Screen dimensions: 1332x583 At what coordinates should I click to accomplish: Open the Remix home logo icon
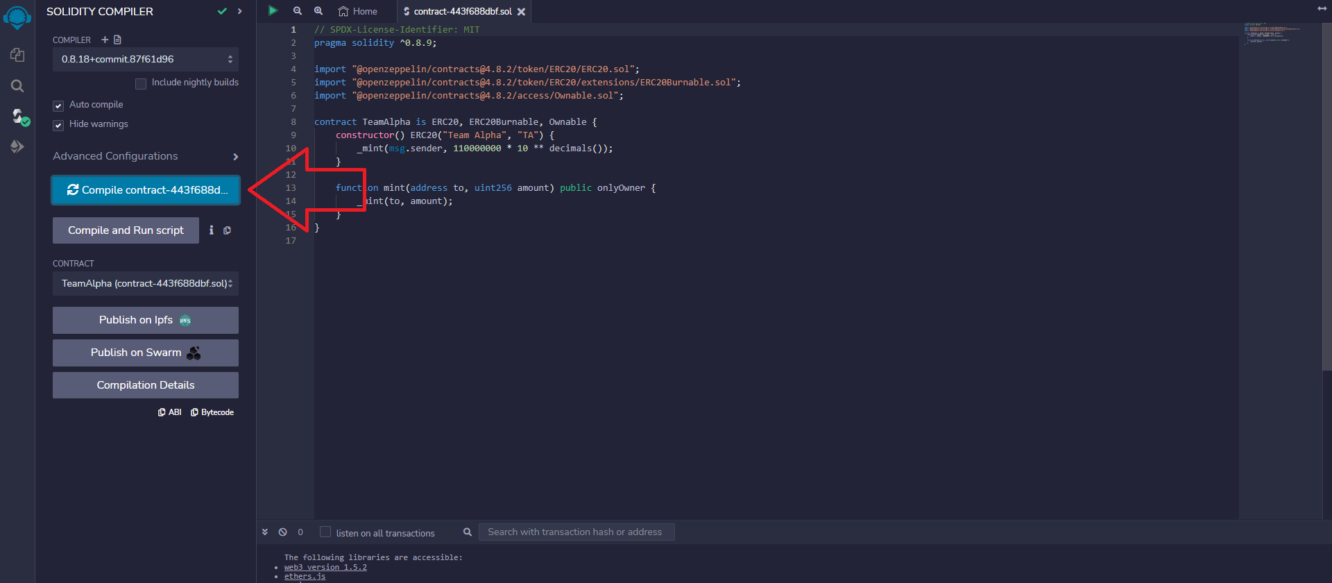pyautogui.click(x=17, y=17)
